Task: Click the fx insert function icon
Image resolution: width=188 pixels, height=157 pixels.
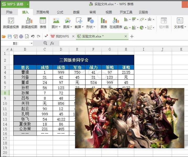Action: pyautogui.click(x=52, y=43)
